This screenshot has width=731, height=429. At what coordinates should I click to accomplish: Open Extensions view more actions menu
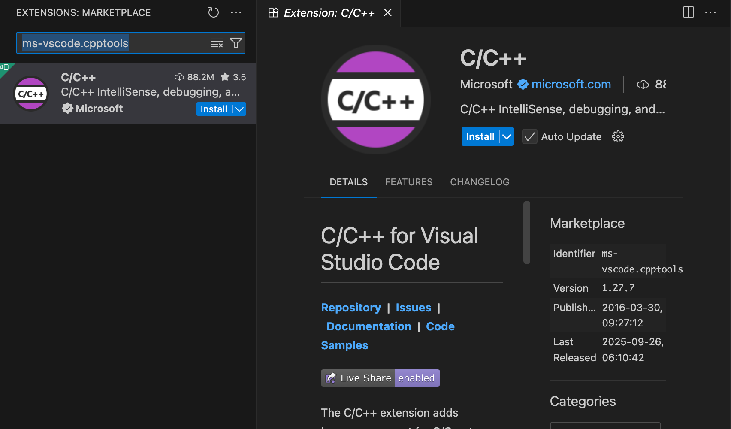click(x=236, y=12)
